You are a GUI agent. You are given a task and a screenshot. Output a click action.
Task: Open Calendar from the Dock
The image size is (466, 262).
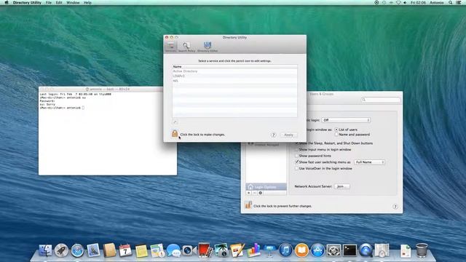tap(125, 250)
